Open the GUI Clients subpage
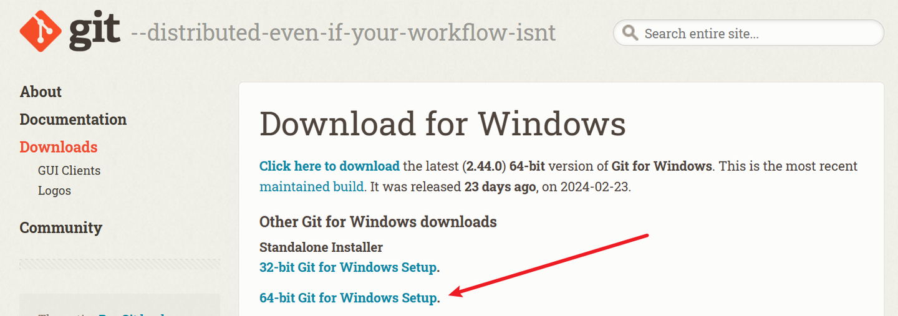The width and height of the screenshot is (898, 316). click(x=69, y=170)
